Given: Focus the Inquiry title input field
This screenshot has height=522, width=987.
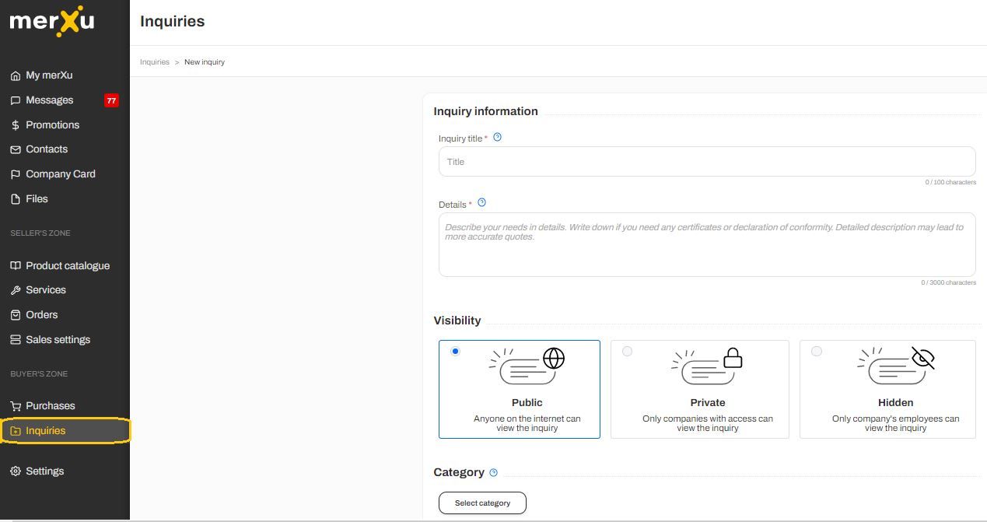Looking at the screenshot, I should pos(707,162).
